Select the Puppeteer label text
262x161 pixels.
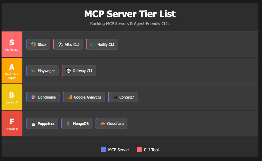coord(46,124)
